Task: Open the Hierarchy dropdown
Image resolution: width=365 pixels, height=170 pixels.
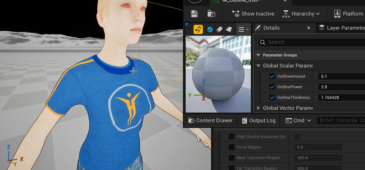Action: coord(301,13)
